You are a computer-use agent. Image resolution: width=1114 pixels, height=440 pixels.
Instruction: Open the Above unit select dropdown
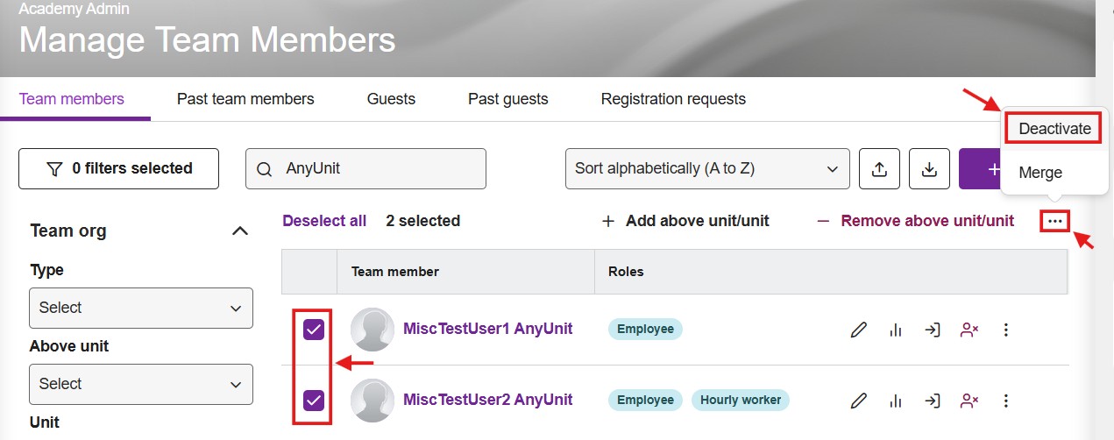141,384
